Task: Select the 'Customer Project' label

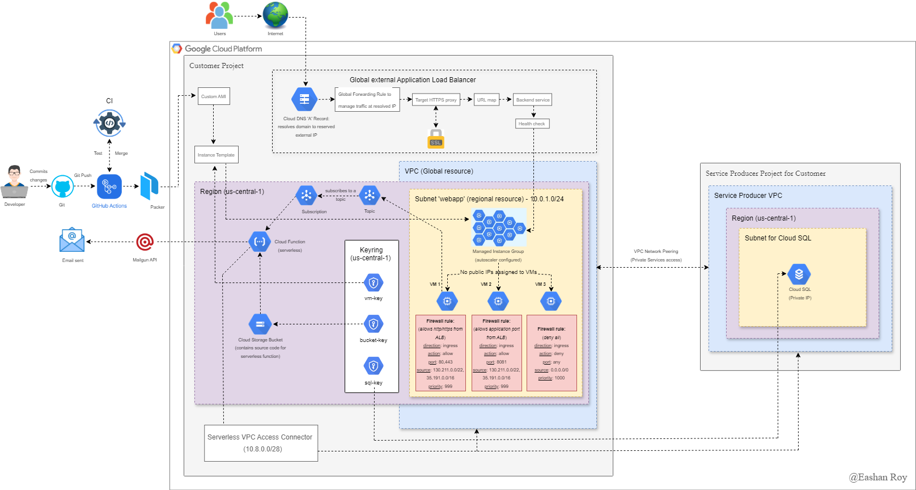Action: point(217,66)
